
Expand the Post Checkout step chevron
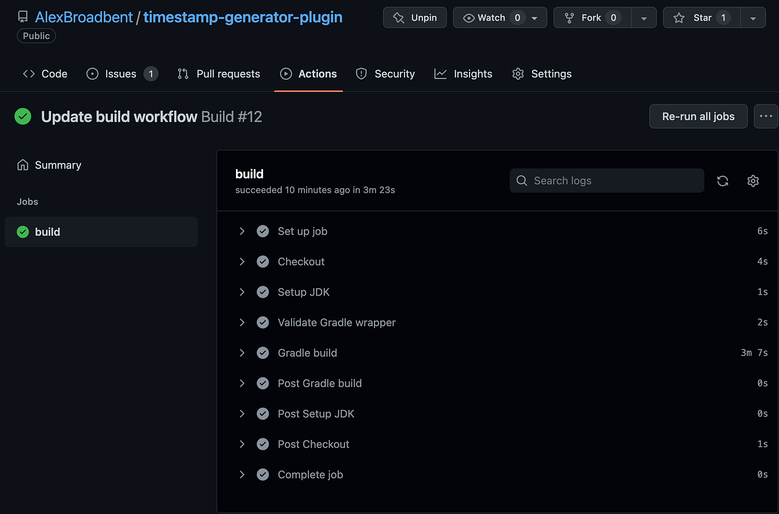(242, 444)
